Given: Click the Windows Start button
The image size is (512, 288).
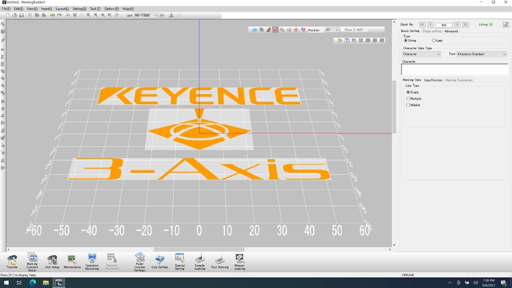Looking at the screenshot, I should point(6,283).
